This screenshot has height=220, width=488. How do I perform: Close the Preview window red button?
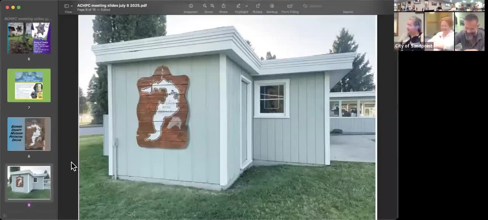pyautogui.click(x=7, y=7)
